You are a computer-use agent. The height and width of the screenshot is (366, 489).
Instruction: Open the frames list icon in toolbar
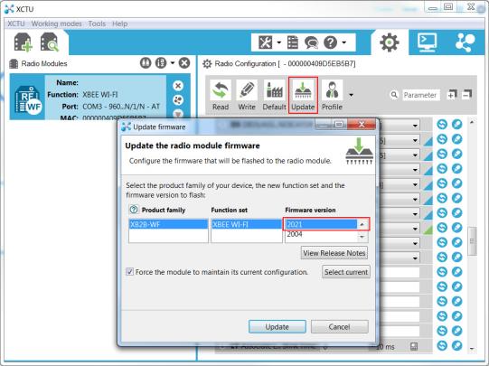[x=293, y=42]
